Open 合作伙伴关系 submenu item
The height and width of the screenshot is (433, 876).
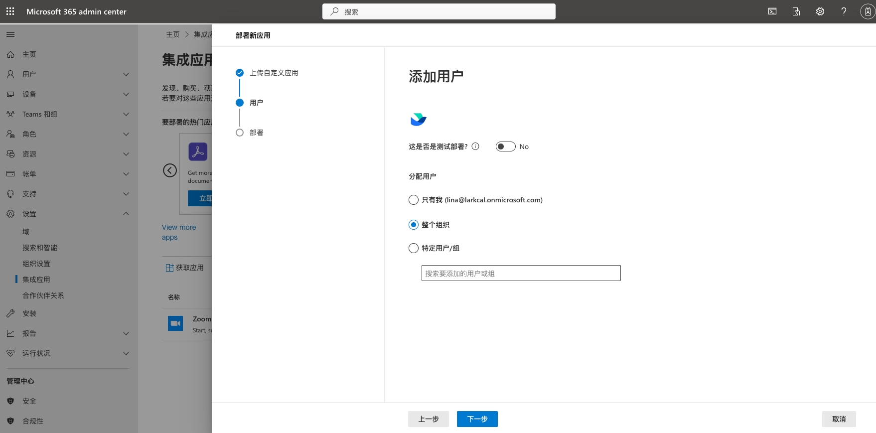coord(43,295)
